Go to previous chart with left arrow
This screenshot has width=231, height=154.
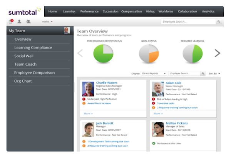coord(80,53)
